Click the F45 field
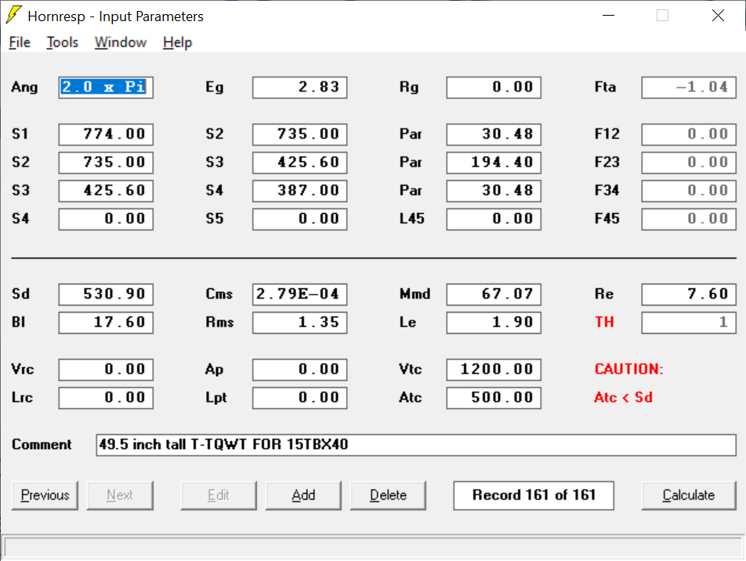The width and height of the screenshot is (746, 561). 689,219
